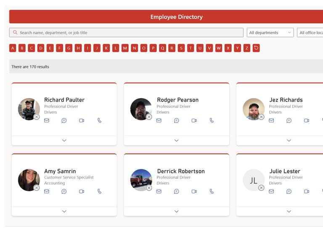This screenshot has height=232, width=323.
Task: Filter employees by letter S
Action: point(181,48)
